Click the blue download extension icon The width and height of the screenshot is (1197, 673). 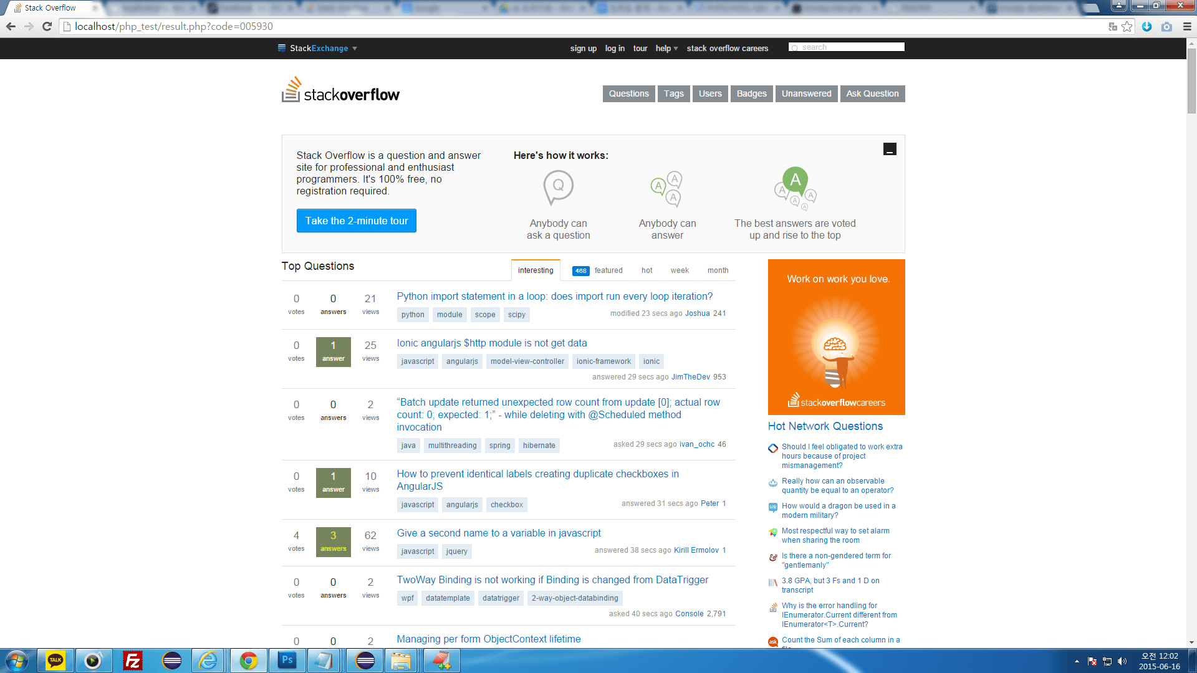pos(1147,26)
